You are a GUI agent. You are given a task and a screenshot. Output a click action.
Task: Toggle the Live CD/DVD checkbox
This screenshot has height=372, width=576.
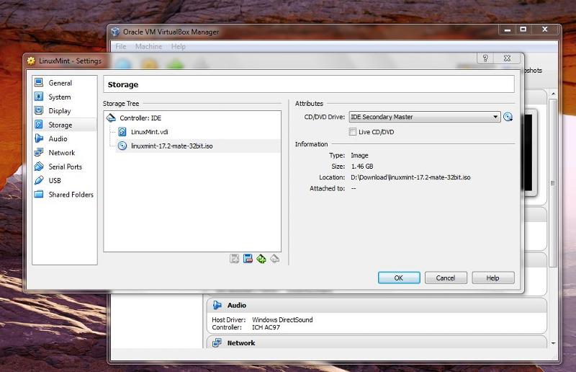point(353,132)
